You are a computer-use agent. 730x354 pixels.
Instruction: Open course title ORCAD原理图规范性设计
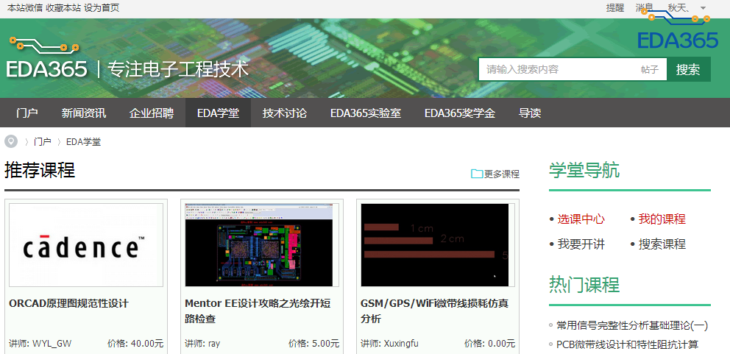(x=68, y=304)
